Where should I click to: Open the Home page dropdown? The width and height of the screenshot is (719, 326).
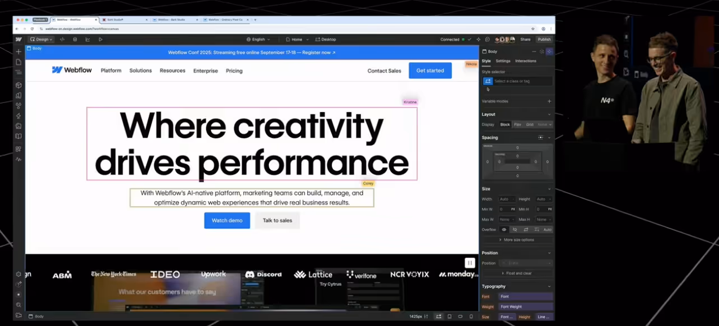pyautogui.click(x=297, y=39)
